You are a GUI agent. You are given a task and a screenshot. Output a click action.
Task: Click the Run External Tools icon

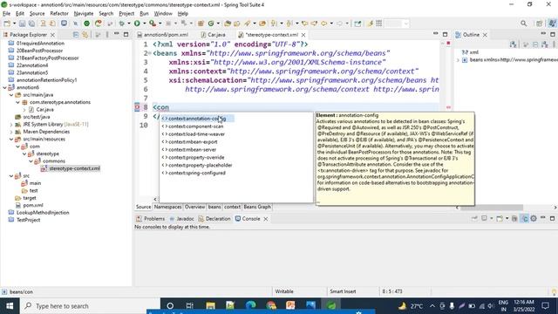[x=153, y=24]
